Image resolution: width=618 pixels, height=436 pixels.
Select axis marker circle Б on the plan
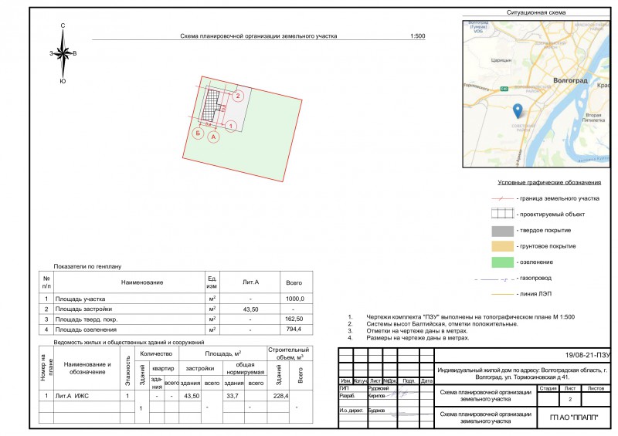(198, 134)
